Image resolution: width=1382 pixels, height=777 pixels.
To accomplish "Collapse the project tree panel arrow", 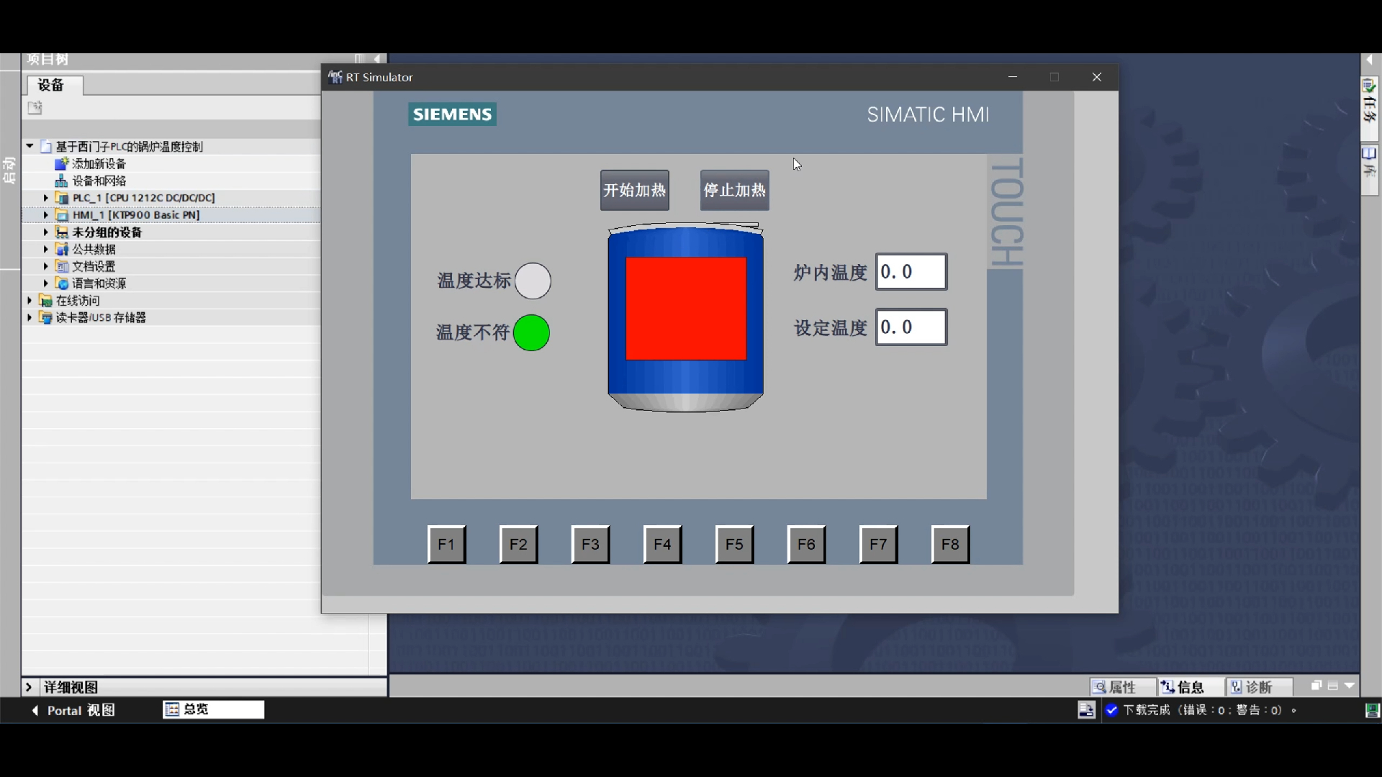I will (377, 59).
